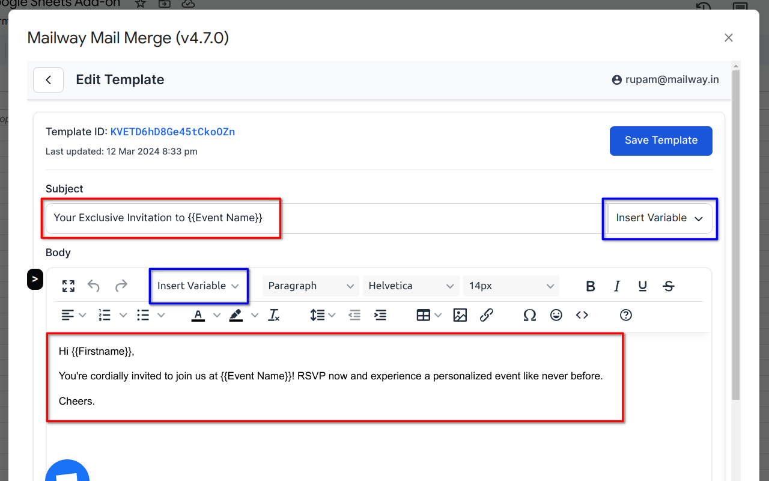
Task: Expand the table options arrow
Action: click(439, 315)
